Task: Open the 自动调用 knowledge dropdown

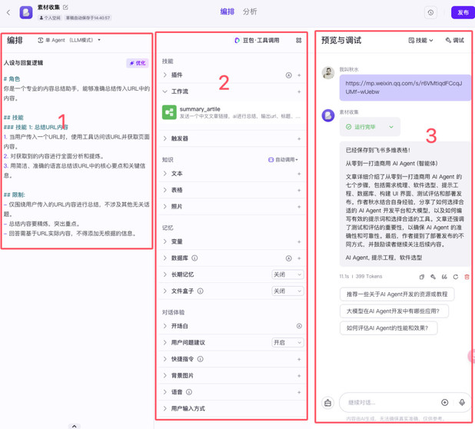Action: (x=283, y=160)
